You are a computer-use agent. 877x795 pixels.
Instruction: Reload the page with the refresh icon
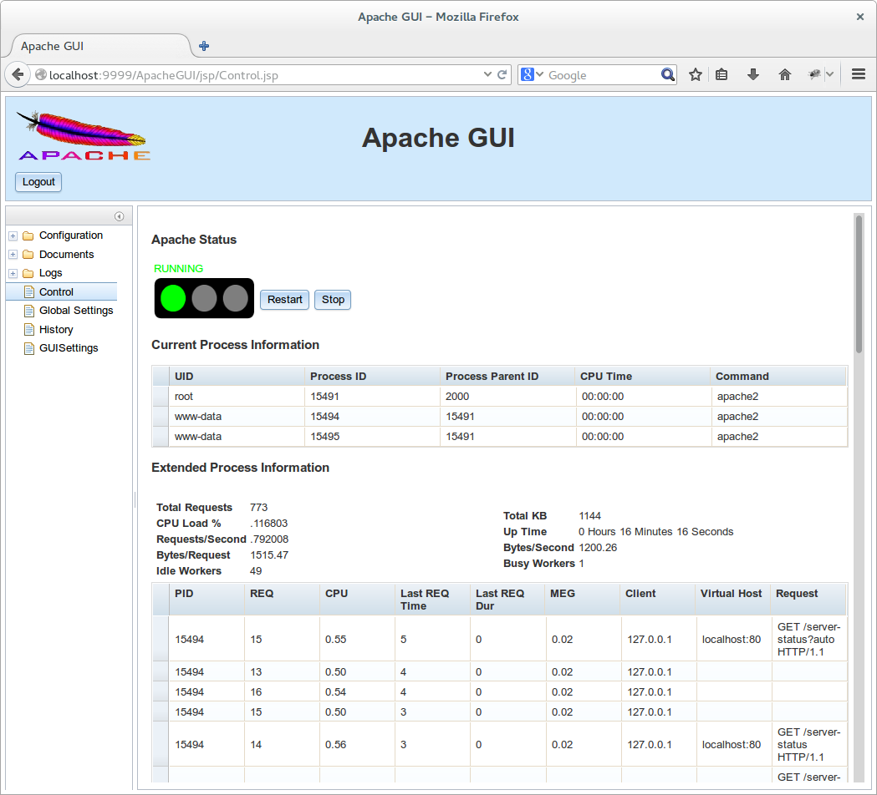click(x=502, y=74)
